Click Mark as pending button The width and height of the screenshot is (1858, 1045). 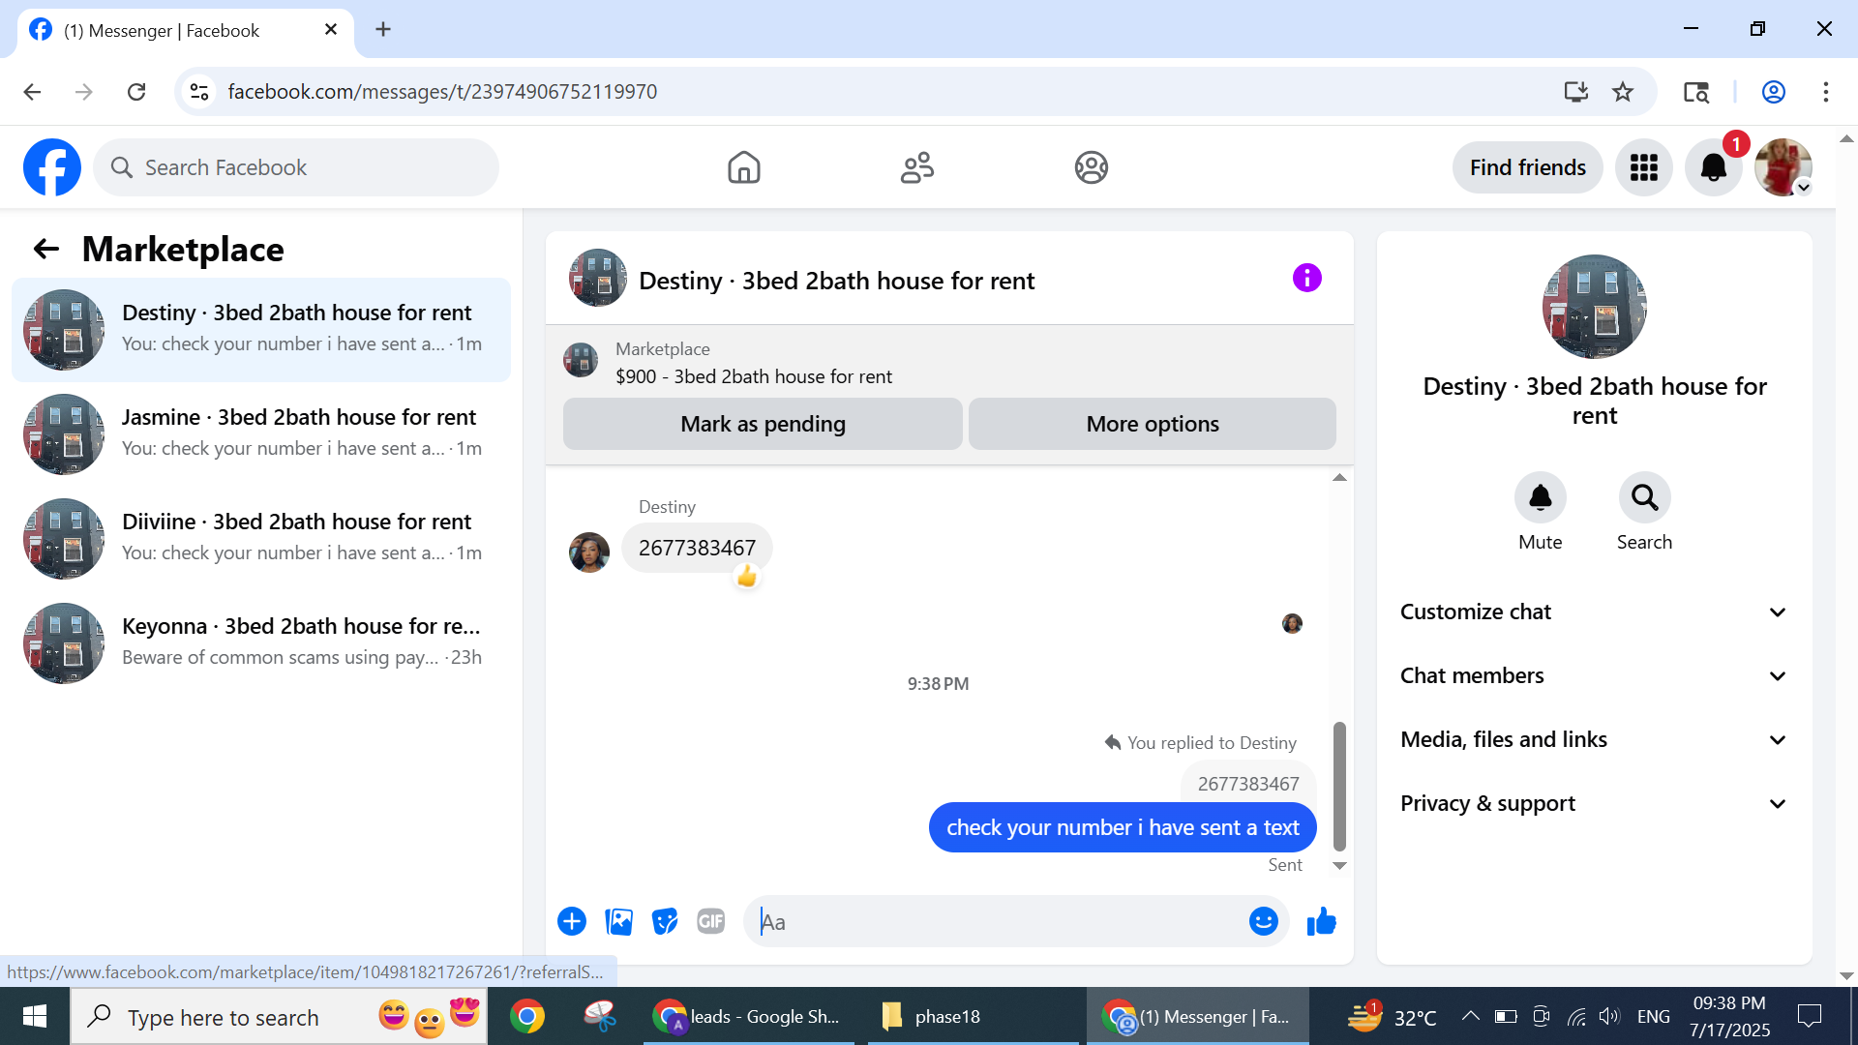click(x=763, y=424)
